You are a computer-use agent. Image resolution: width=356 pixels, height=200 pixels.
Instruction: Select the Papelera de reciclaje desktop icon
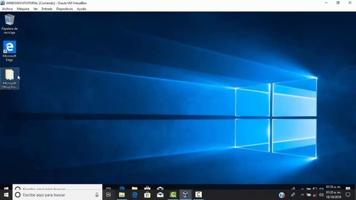[9, 24]
